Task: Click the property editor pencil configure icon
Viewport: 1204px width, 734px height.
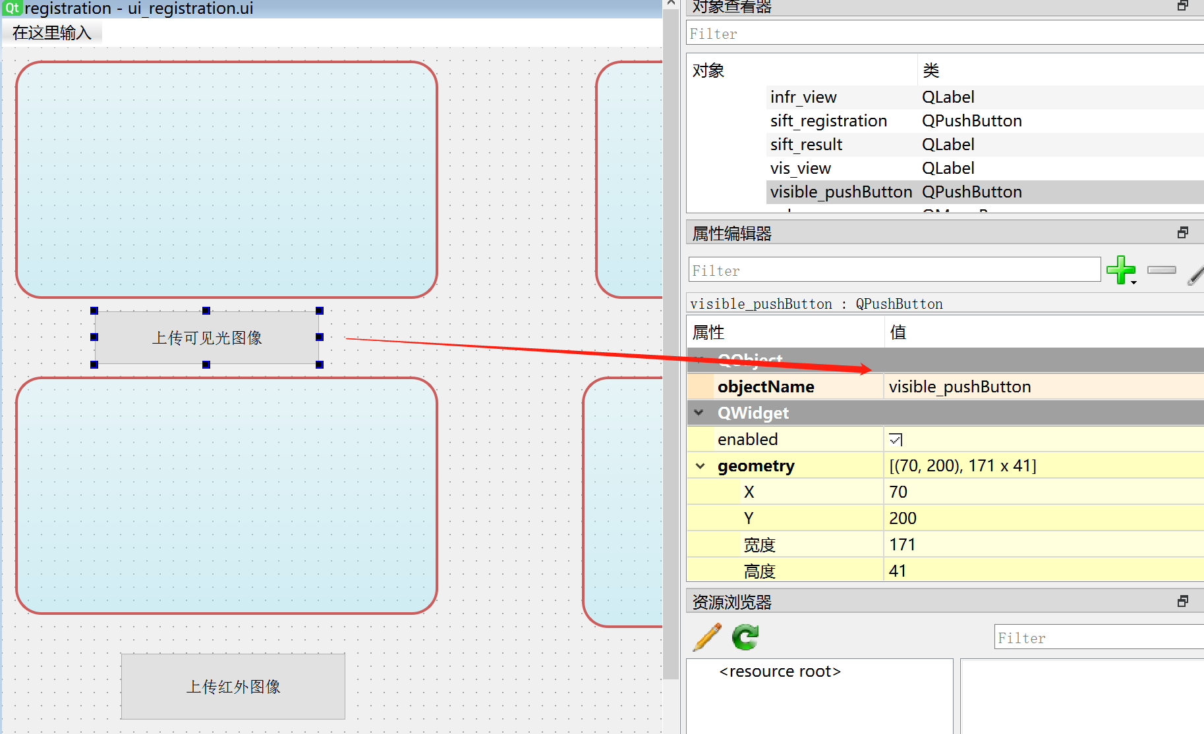Action: coord(1195,276)
